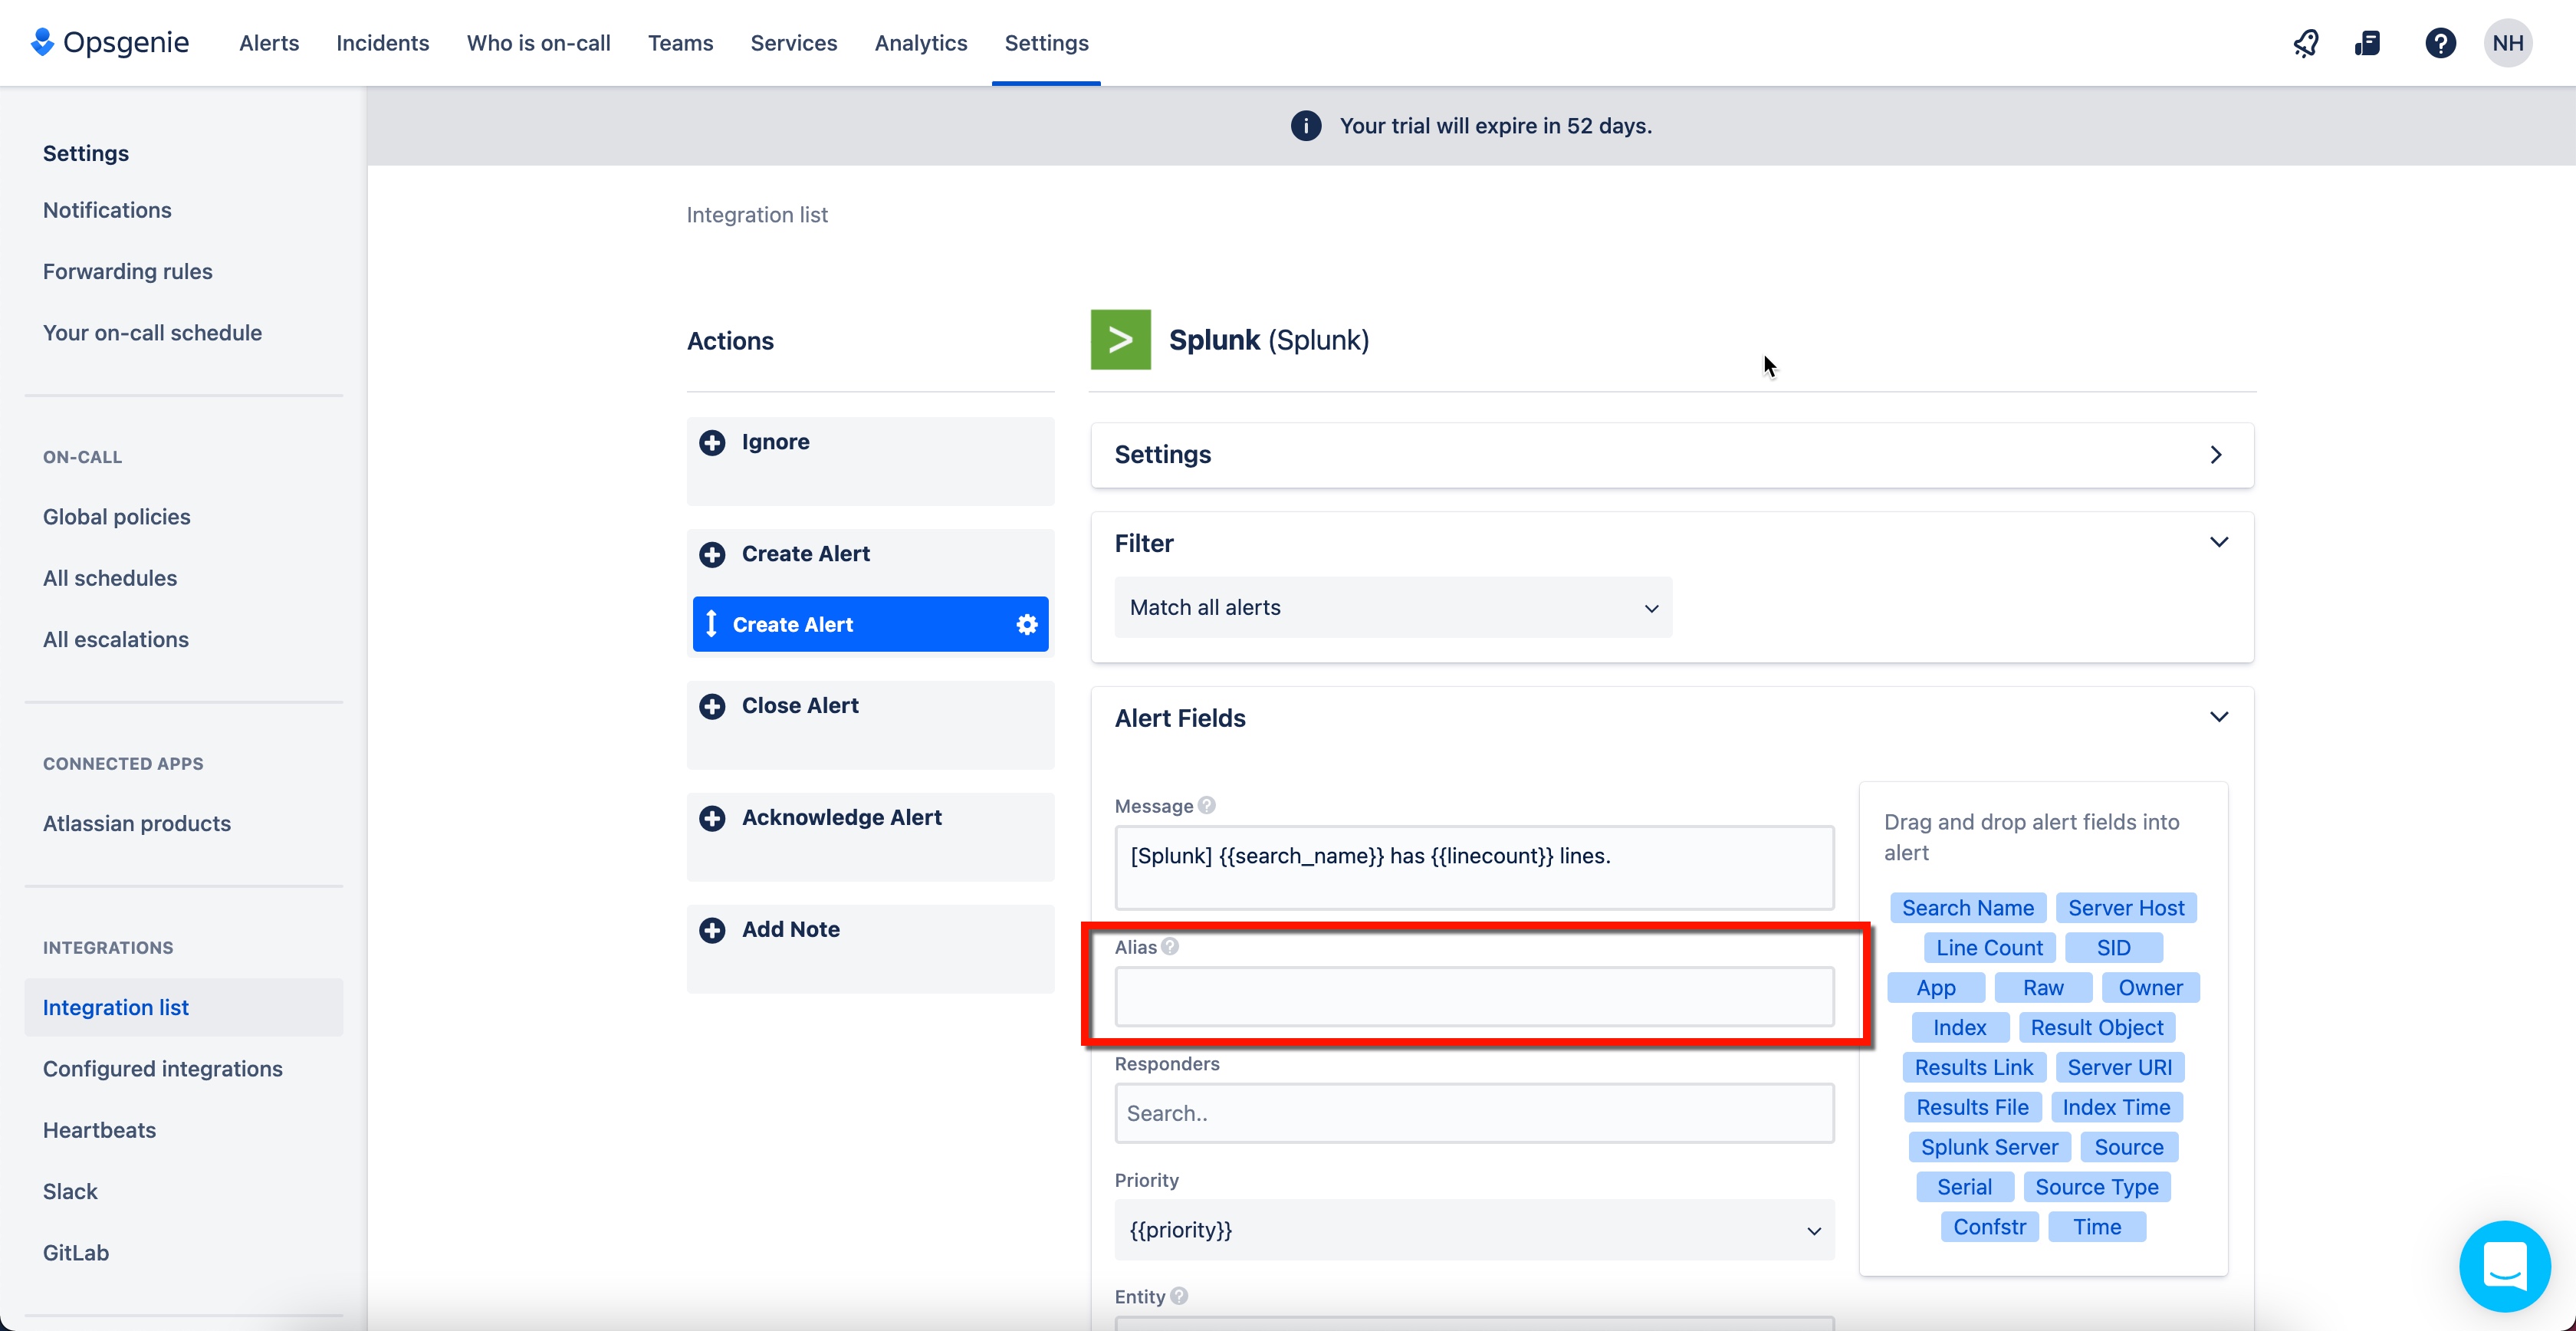
Task: Click the gear icon on Create Alert
Action: [1027, 624]
